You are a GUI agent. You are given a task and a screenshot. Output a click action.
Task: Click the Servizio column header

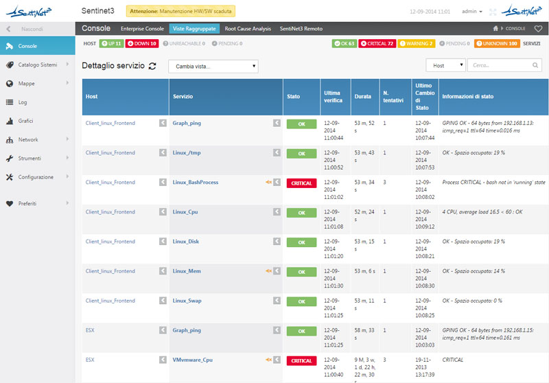pos(226,97)
